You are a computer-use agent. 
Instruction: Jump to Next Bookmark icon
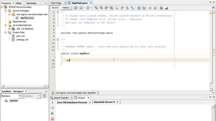point(127,8)
